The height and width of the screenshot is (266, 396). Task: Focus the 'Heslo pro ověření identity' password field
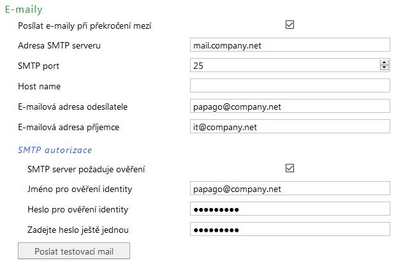pos(290,209)
